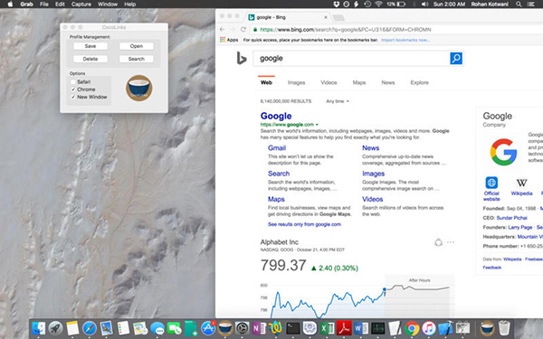Click the Dropbox menu bar icon

pyautogui.click(x=336, y=5)
